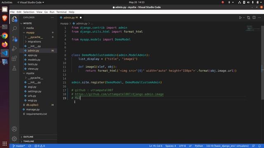Launch Firefox from the dock
This screenshot has width=264, height=148.
pos(5,44)
